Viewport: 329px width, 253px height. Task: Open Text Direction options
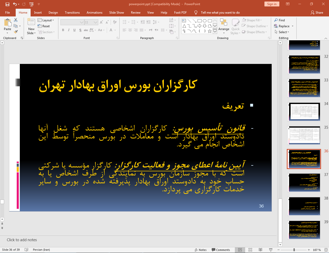point(172,20)
